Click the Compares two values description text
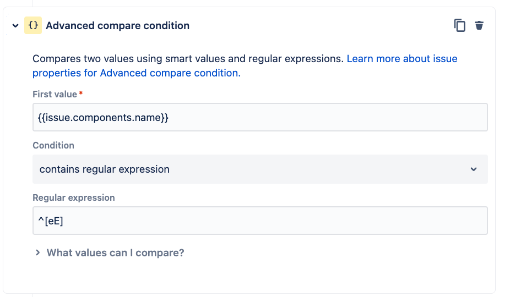This screenshot has height=297, width=510. (187, 58)
